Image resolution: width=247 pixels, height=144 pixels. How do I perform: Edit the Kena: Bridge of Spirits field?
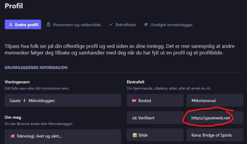tap(215, 135)
